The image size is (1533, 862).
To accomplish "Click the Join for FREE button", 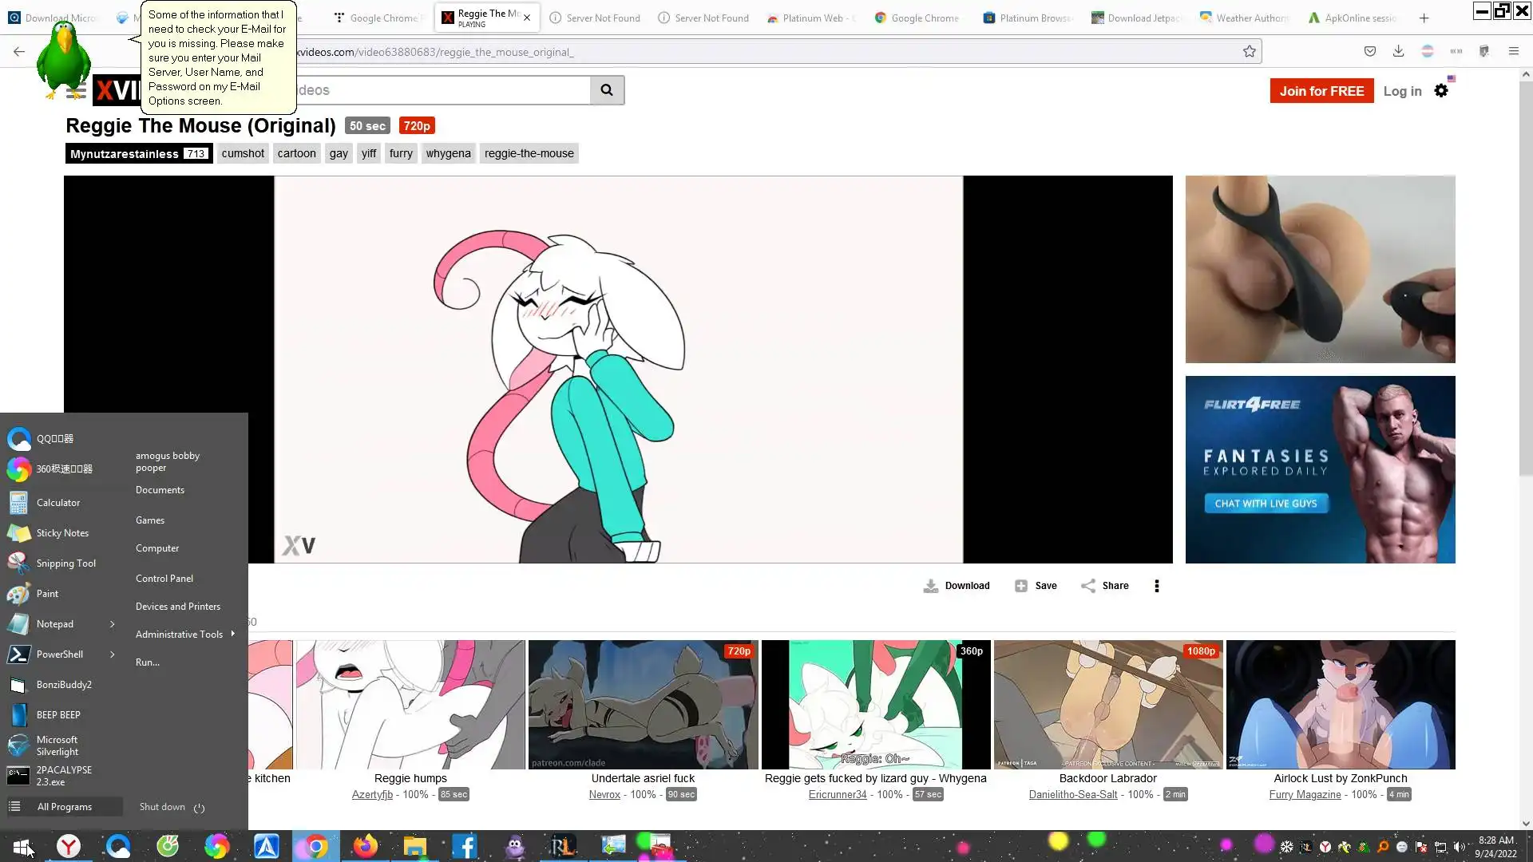I will 1321,91.
